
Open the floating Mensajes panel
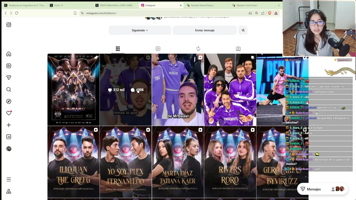[322, 189]
